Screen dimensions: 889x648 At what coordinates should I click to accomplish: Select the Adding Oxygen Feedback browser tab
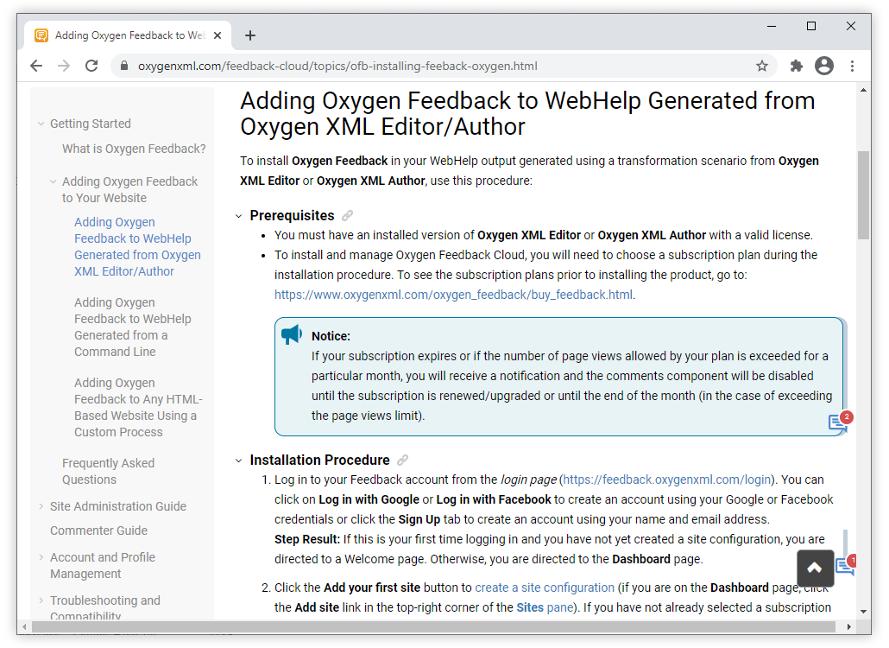tap(128, 35)
